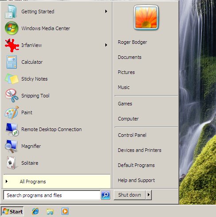The image size is (216, 217).
Task: Launch Windows Media Center via its green orb icon
Action: pyautogui.click(x=12, y=28)
